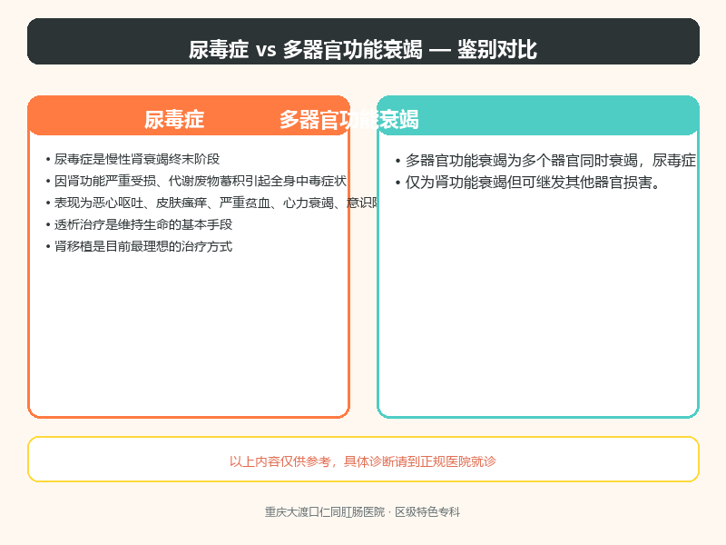Click line 多器官功能衰竭为多个器官同时衰竭
This screenshot has width=726, height=545.
pos(546,161)
